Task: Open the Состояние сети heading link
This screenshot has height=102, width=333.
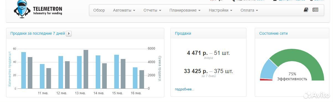Action: coord(273,33)
